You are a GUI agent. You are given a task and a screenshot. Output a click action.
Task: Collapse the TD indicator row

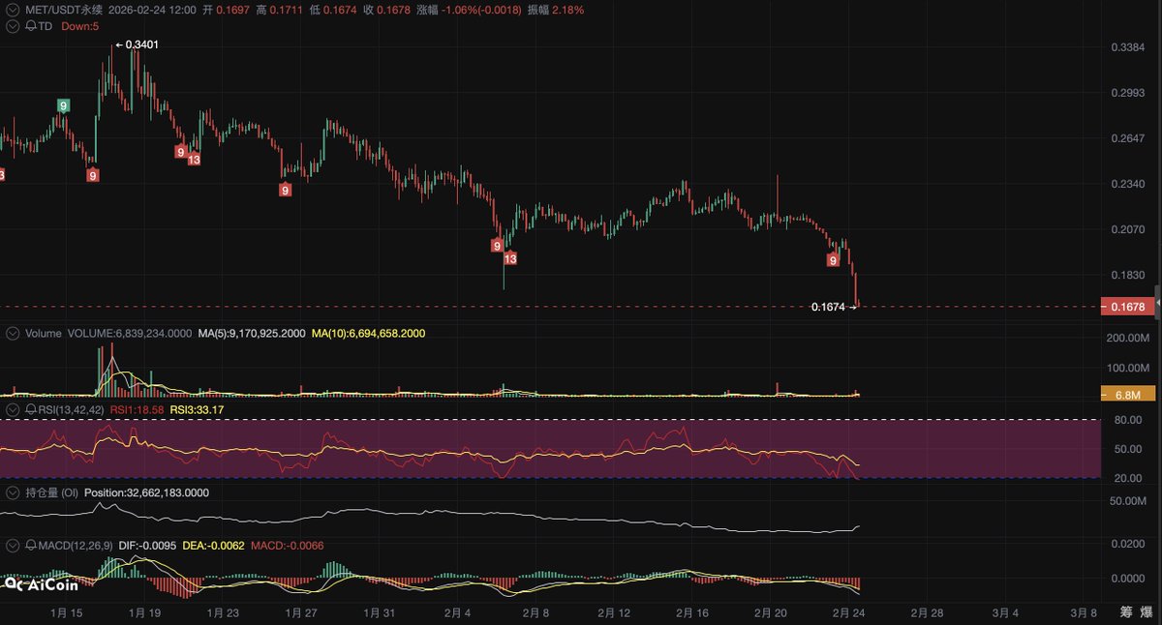click(12, 26)
